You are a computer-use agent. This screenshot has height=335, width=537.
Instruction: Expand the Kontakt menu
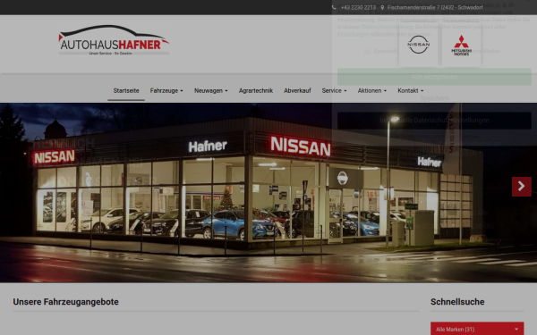tap(410, 90)
